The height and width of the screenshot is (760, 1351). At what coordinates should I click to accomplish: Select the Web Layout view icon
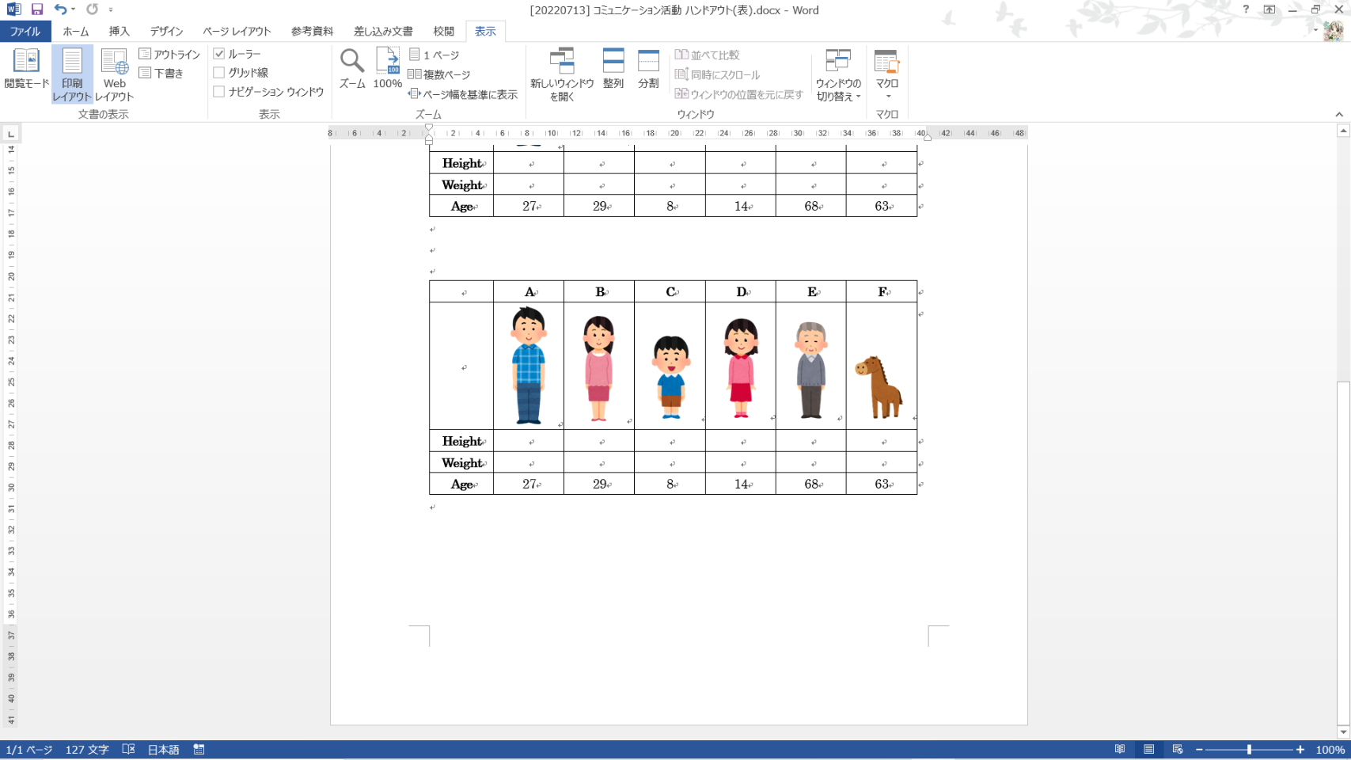(x=114, y=74)
